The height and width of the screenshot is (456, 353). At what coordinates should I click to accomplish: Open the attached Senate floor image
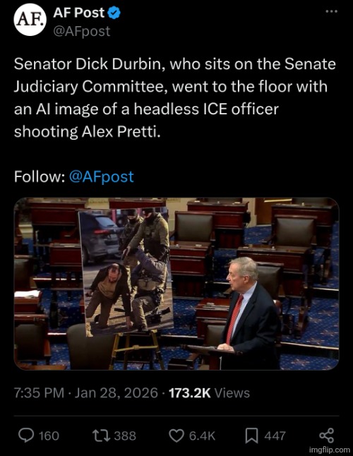176,284
